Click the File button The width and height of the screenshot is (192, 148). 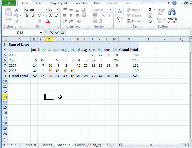(9, 3)
